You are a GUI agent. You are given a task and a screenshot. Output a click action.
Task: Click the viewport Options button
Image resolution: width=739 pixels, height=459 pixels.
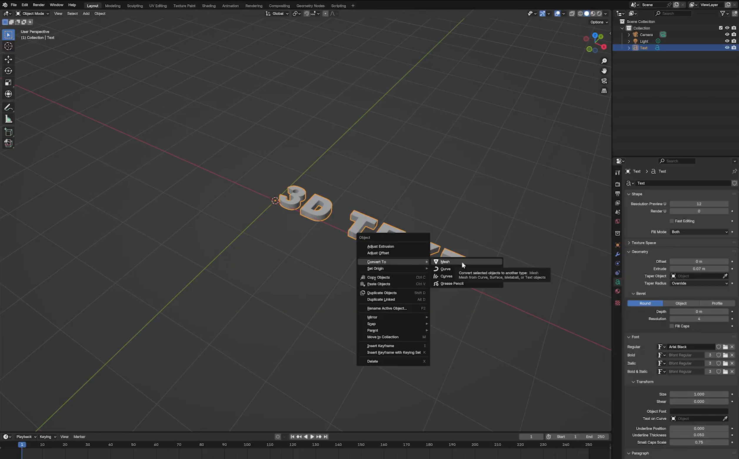click(x=599, y=22)
